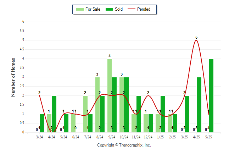Click the value 4 above 9/24 bar
The width and height of the screenshot is (229, 154).
click(x=110, y=56)
